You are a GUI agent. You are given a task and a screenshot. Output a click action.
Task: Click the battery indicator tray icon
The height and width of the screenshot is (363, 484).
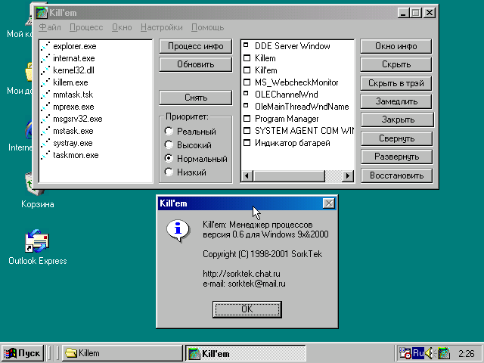point(443,353)
